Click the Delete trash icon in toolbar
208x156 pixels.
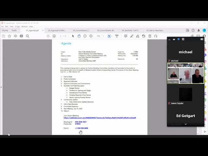tap(150, 36)
